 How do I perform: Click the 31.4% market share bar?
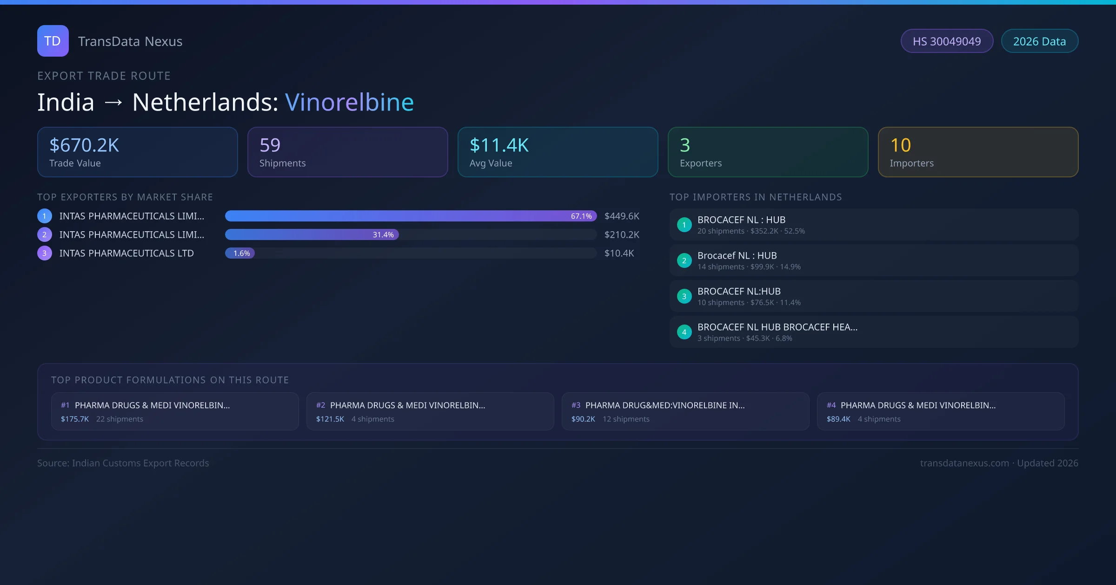pyautogui.click(x=312, y=234)
